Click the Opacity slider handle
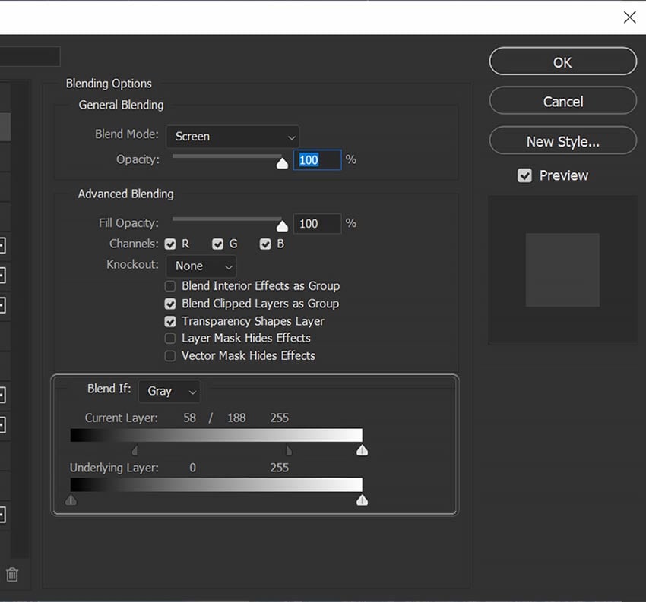The height and width of the screenshot is (602, 646). click(x=282, y=163)
